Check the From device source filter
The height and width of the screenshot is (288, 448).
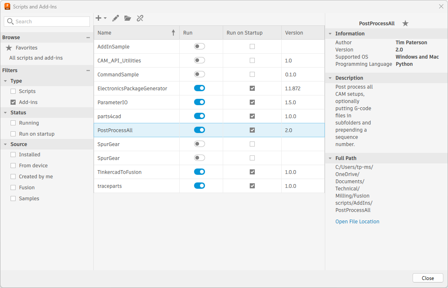tap(13, 166)
